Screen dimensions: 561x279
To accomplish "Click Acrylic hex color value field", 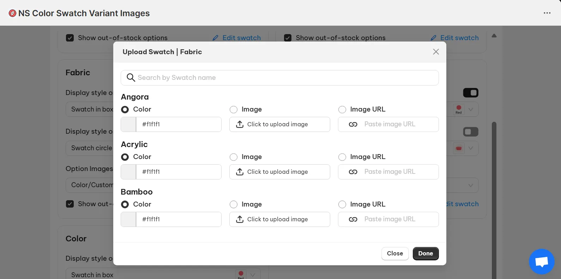I will tap(179, 172).
